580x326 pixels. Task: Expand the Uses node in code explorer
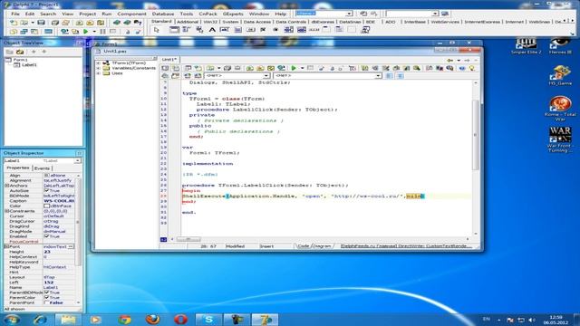pos(99,73)
